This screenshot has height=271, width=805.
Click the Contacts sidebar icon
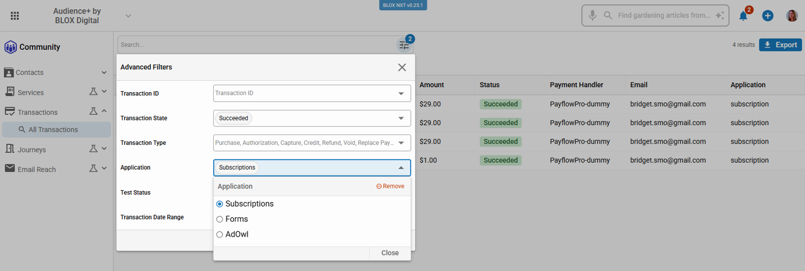tap(9, 72)
